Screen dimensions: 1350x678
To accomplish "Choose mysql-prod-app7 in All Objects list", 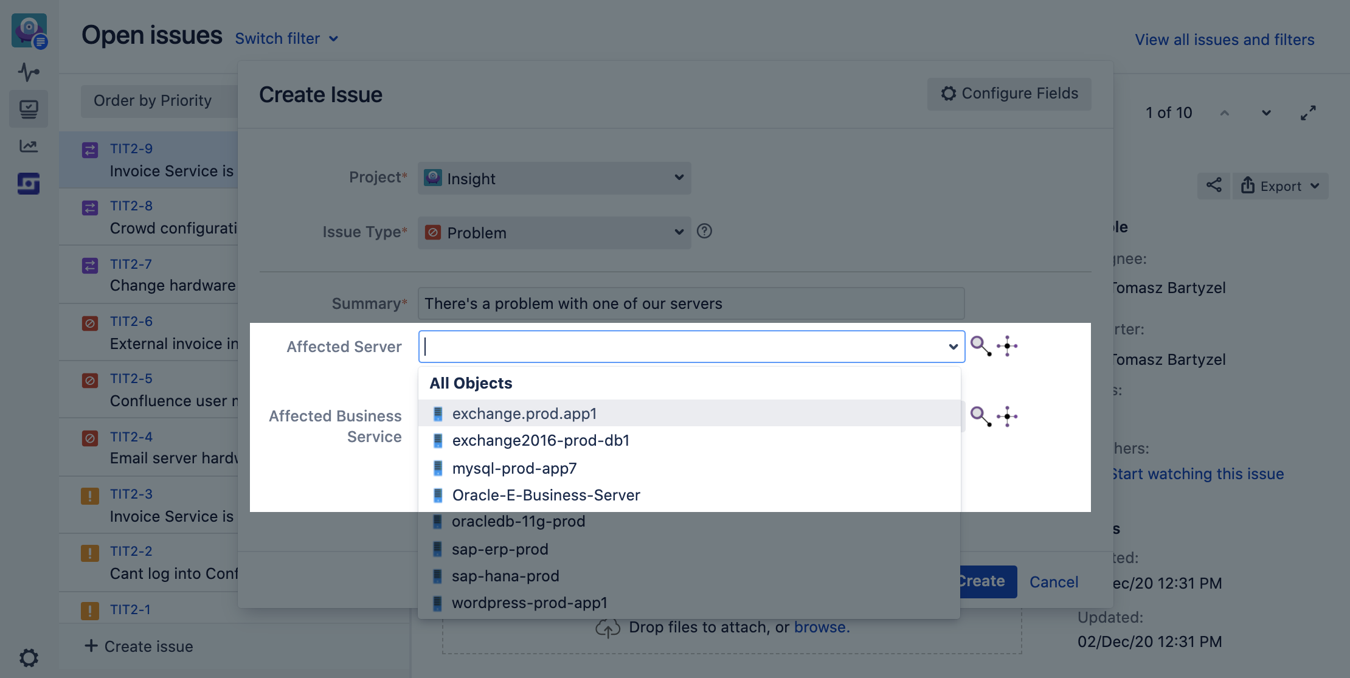I will pos(514,468).
